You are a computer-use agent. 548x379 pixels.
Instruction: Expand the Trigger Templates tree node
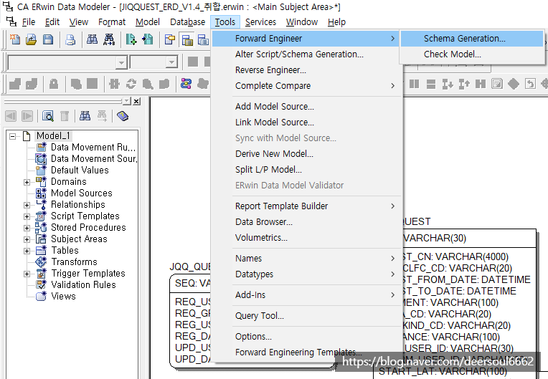tap(27, 274)
